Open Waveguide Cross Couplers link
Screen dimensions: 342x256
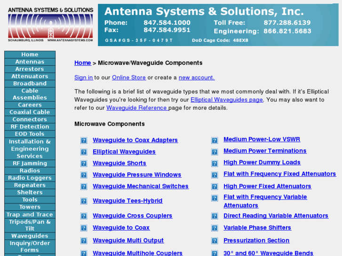[x=133, y=216]
